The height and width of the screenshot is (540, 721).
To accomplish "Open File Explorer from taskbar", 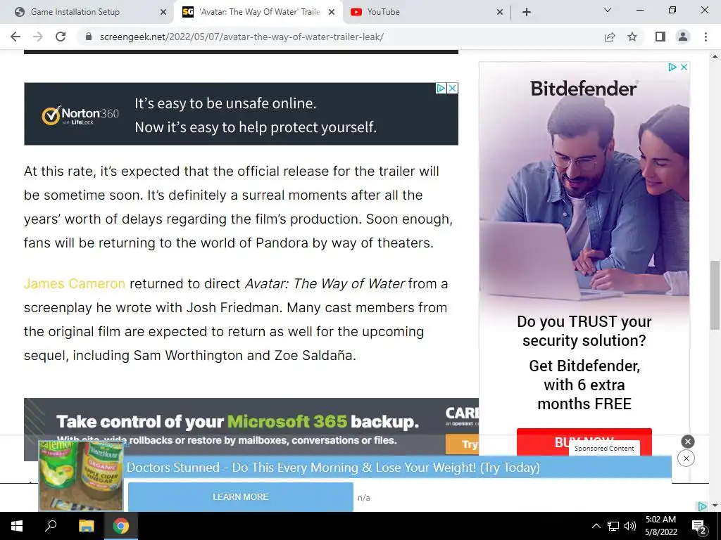I will point(86,526).
